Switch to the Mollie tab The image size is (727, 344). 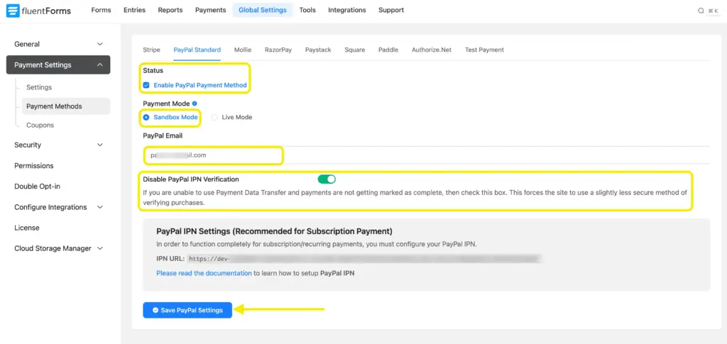click(x=243, y=50)
